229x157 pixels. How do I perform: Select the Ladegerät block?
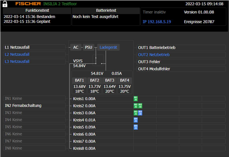coord(108,47)
